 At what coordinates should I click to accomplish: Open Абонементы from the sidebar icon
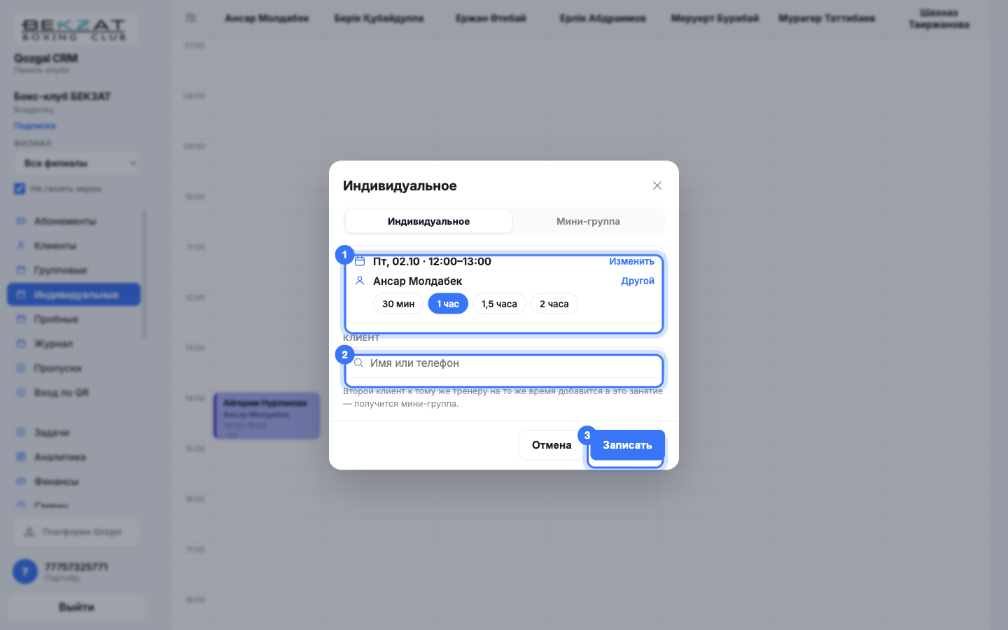[21, 221]
